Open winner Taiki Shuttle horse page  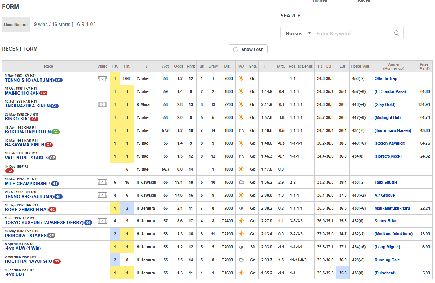click(386, 182)
